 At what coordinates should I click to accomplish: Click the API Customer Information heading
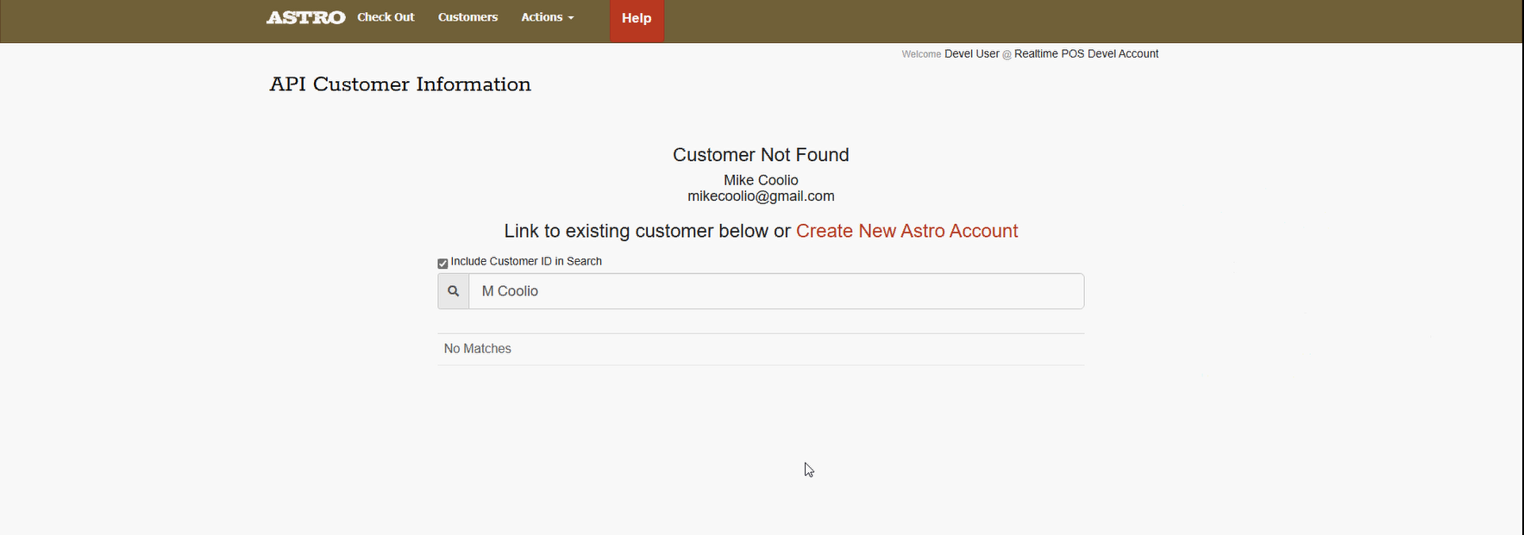click(400, 84)
